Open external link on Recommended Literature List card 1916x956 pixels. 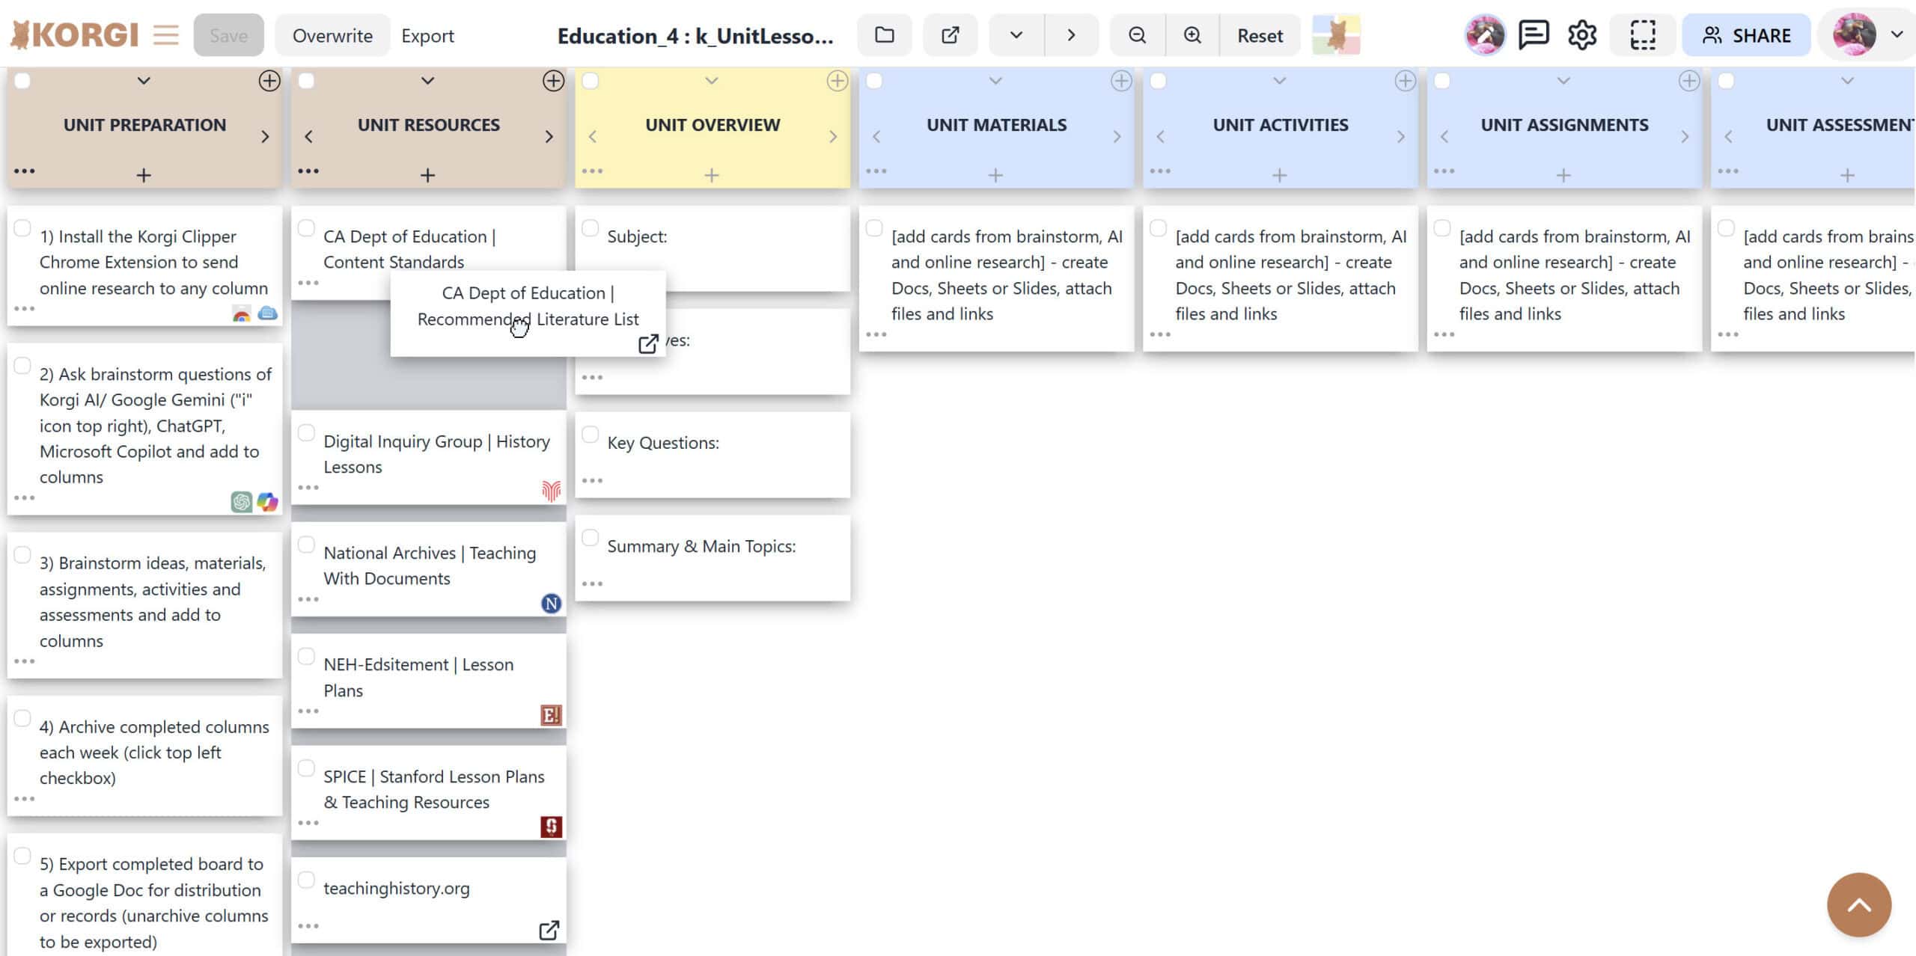coord(648,343)
